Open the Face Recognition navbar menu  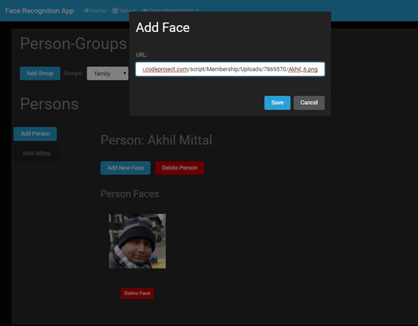pos(170,11)
